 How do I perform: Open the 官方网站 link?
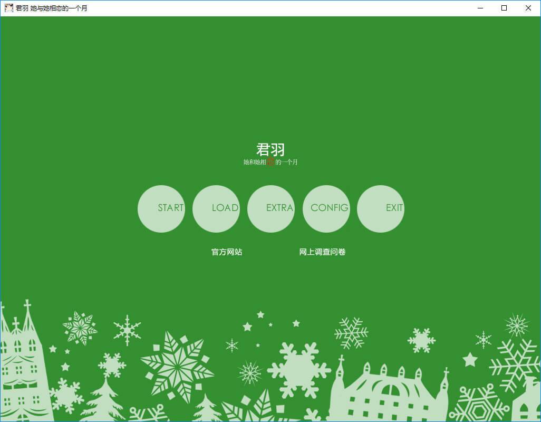(x=227, y=252)
